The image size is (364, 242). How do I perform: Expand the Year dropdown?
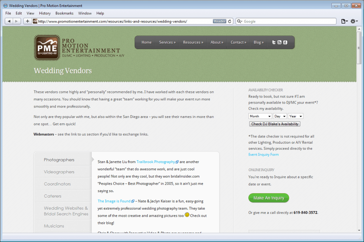tap(295, 116)
